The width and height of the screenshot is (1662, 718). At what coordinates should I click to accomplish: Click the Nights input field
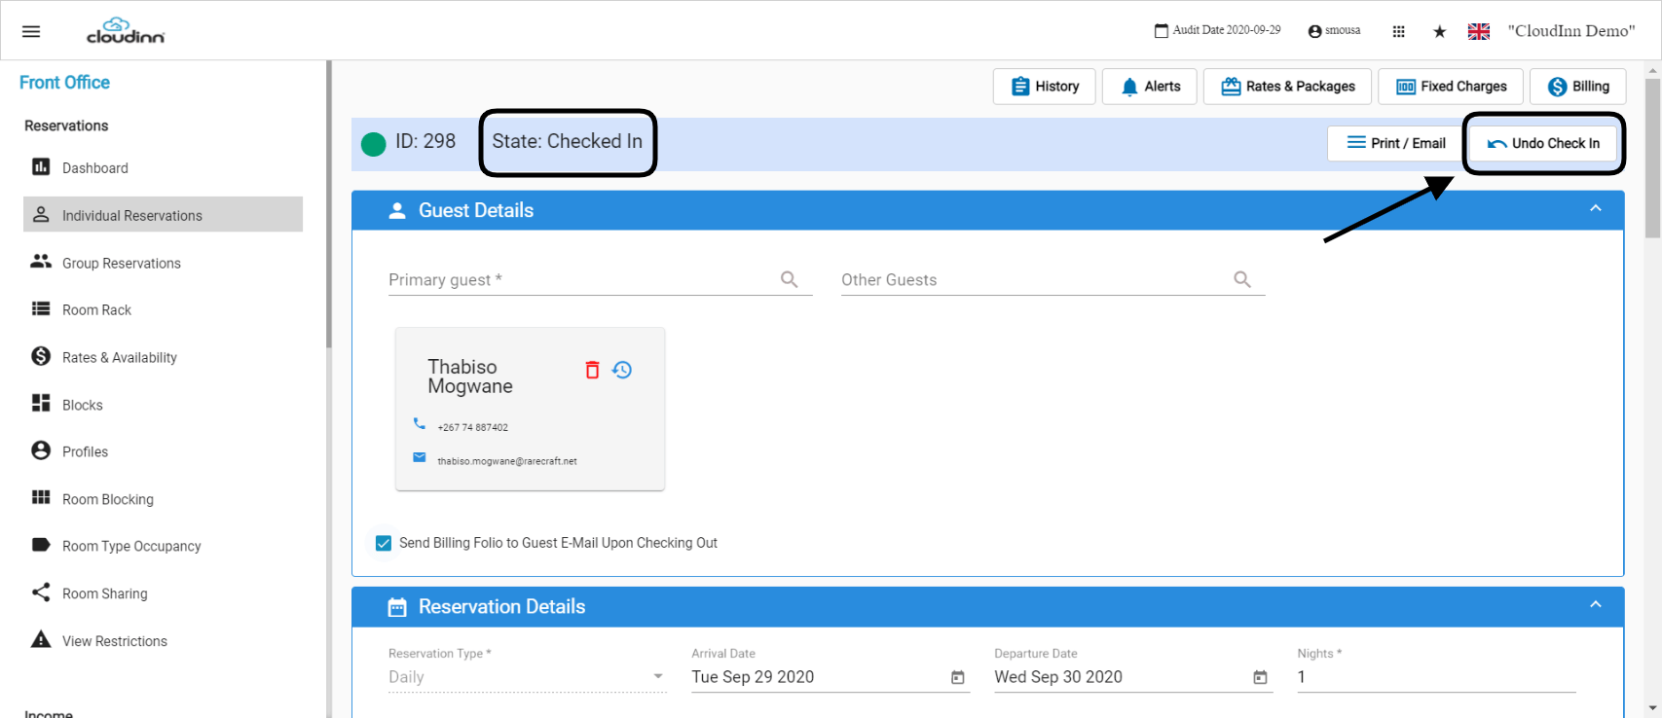coord(1436,677)
